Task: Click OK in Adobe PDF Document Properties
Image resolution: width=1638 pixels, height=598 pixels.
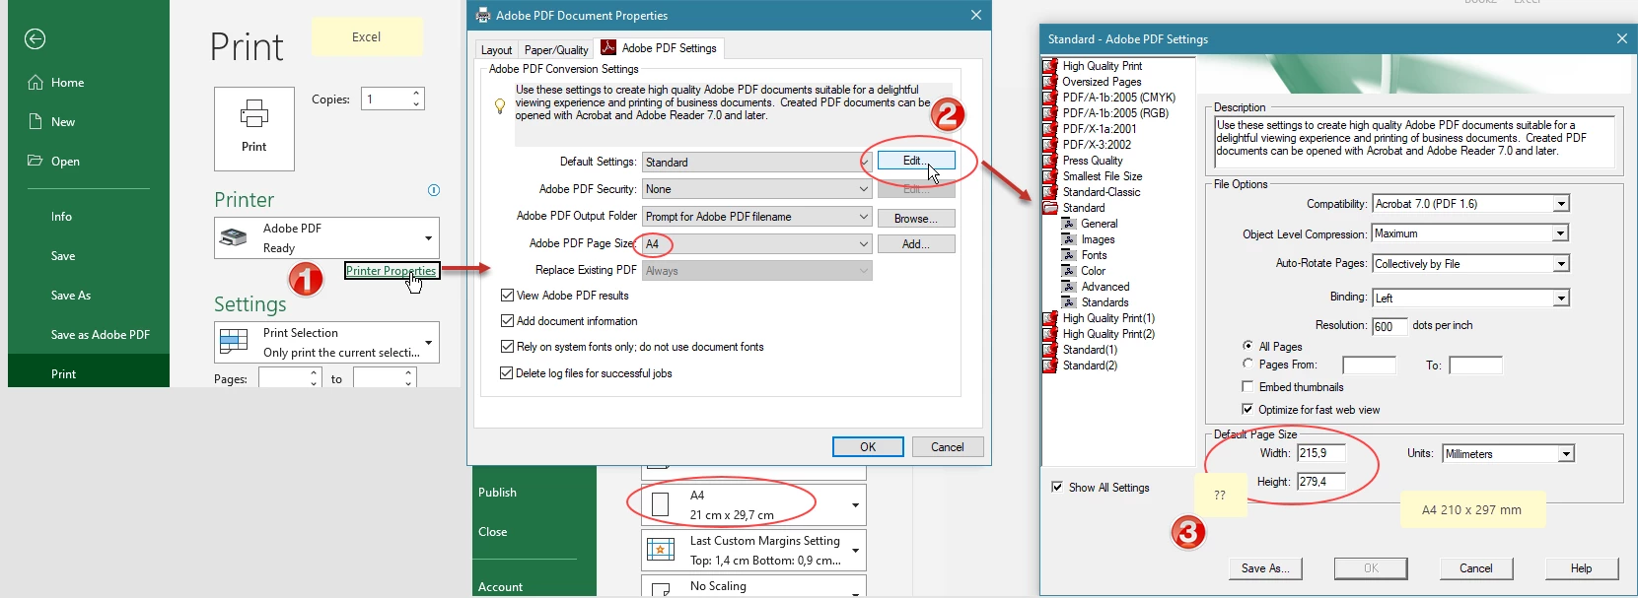Action: (868, 447)
